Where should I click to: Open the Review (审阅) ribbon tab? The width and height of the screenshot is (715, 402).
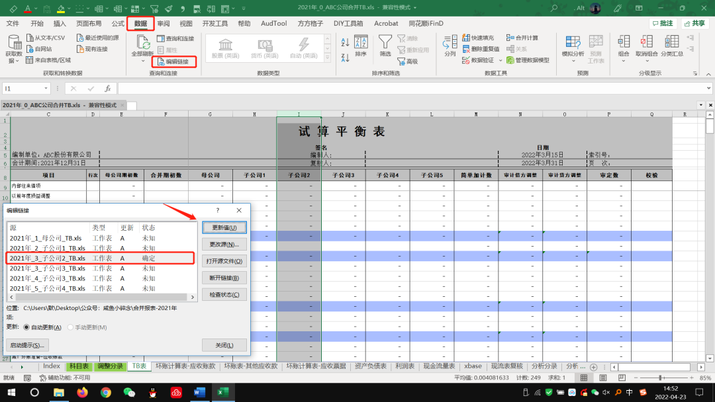pyautogui.click(x=164, y=23)
